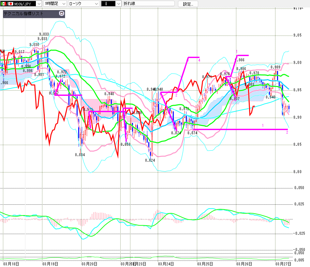310x267 pixels.
Task: Click the 03月18日 date label on the axis
Action: pyautogui.click(x=11, y=263)
